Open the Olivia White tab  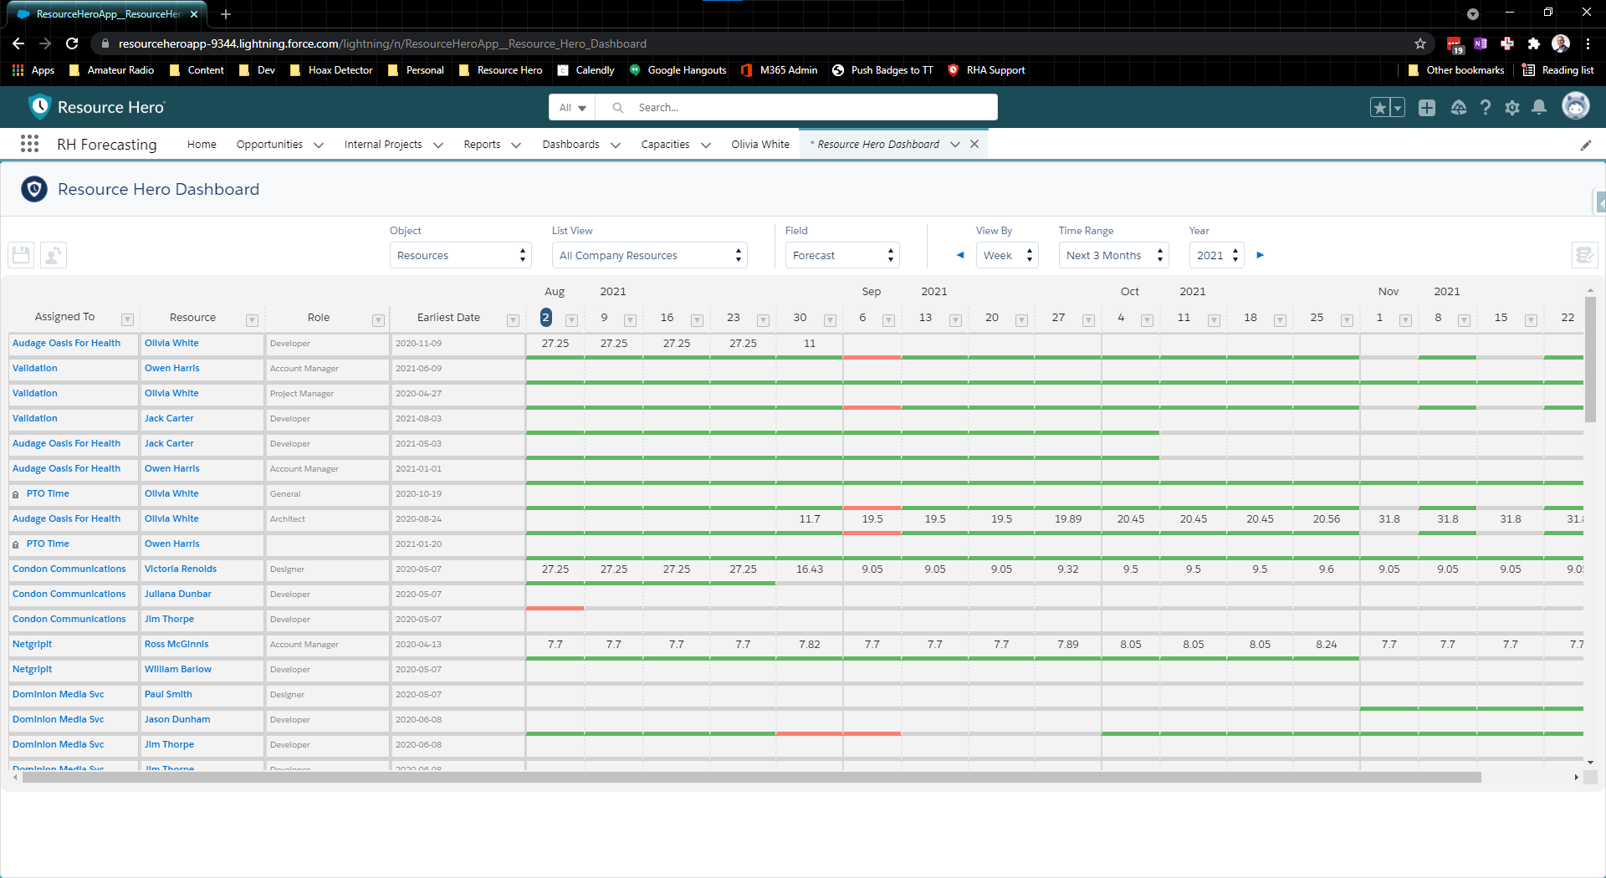click(760, 144)
